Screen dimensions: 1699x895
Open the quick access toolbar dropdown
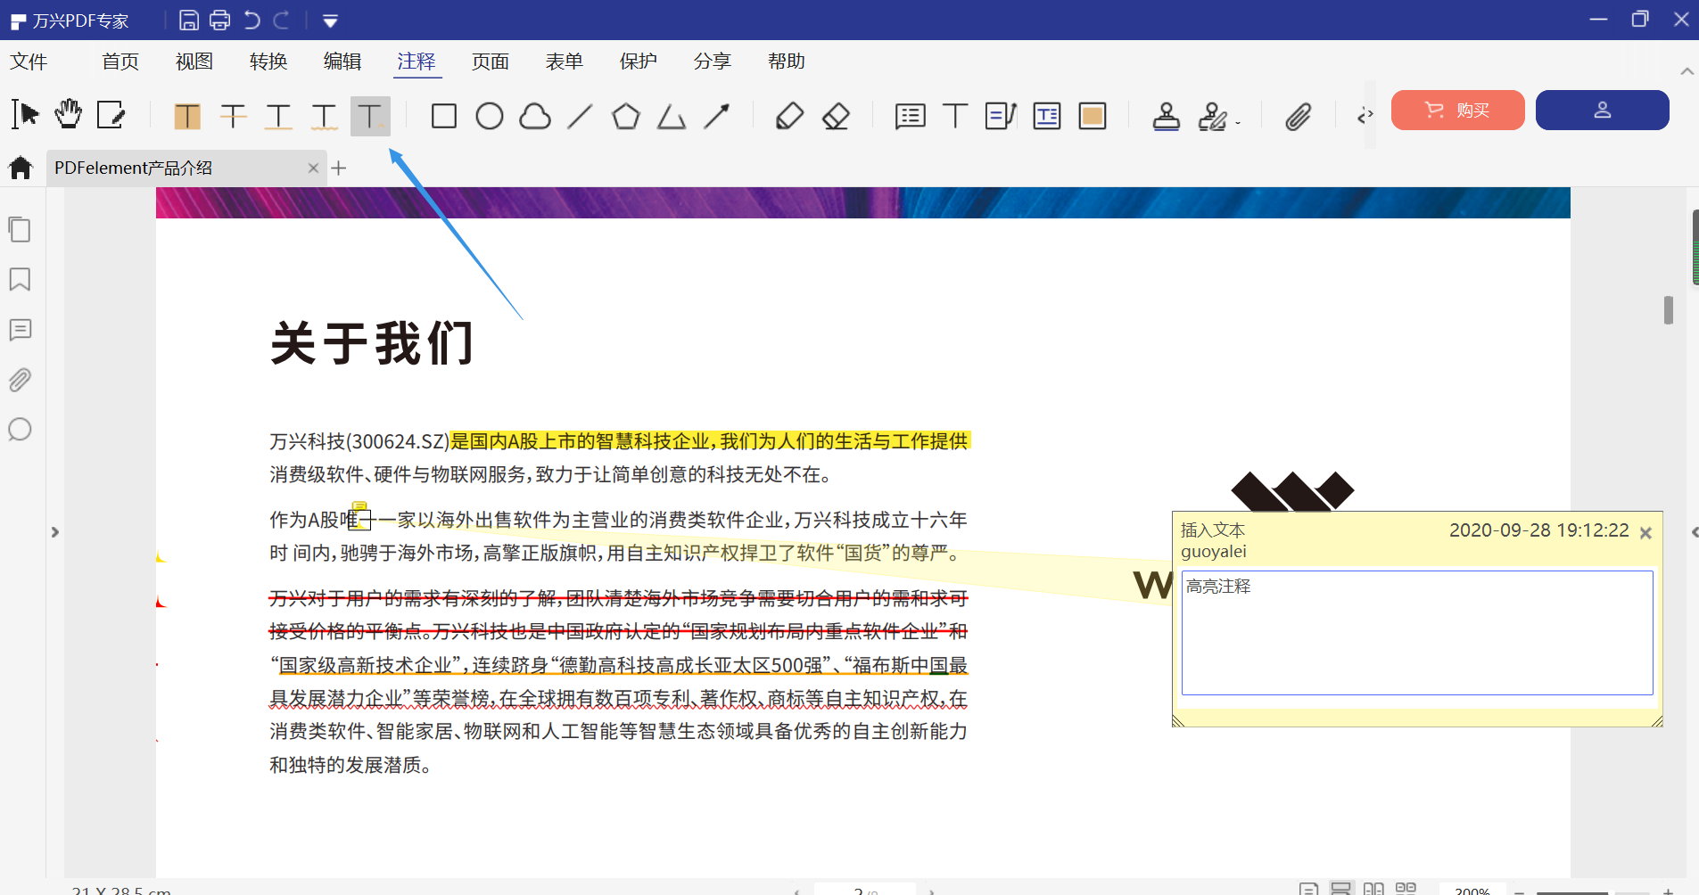tap(330, 21)
